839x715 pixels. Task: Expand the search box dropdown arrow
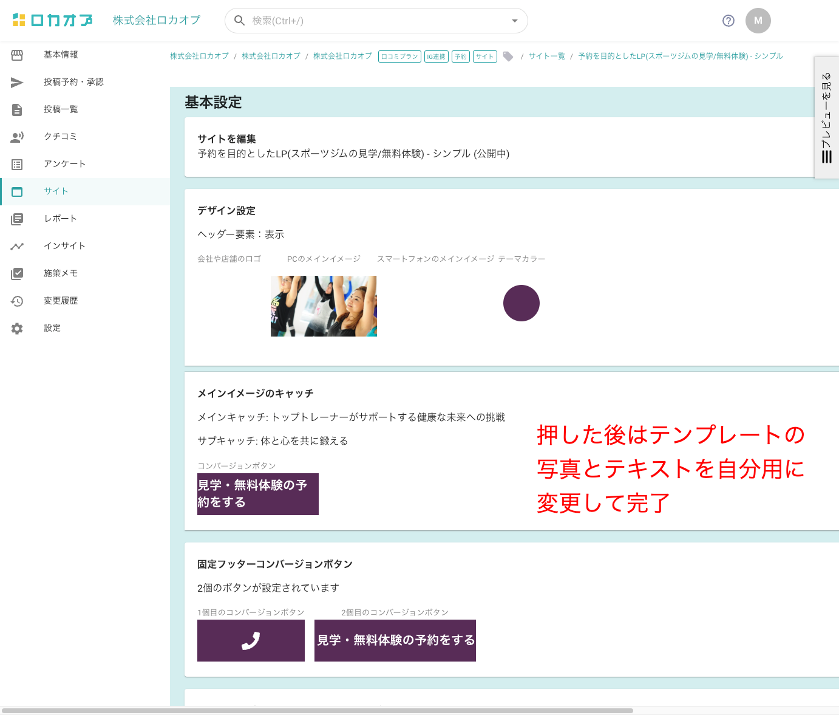(514, 21)
